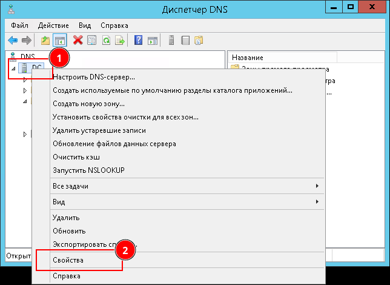
Task: Choose 'Настроить DNS-сервер...' option
Action: tap(94, 77)
